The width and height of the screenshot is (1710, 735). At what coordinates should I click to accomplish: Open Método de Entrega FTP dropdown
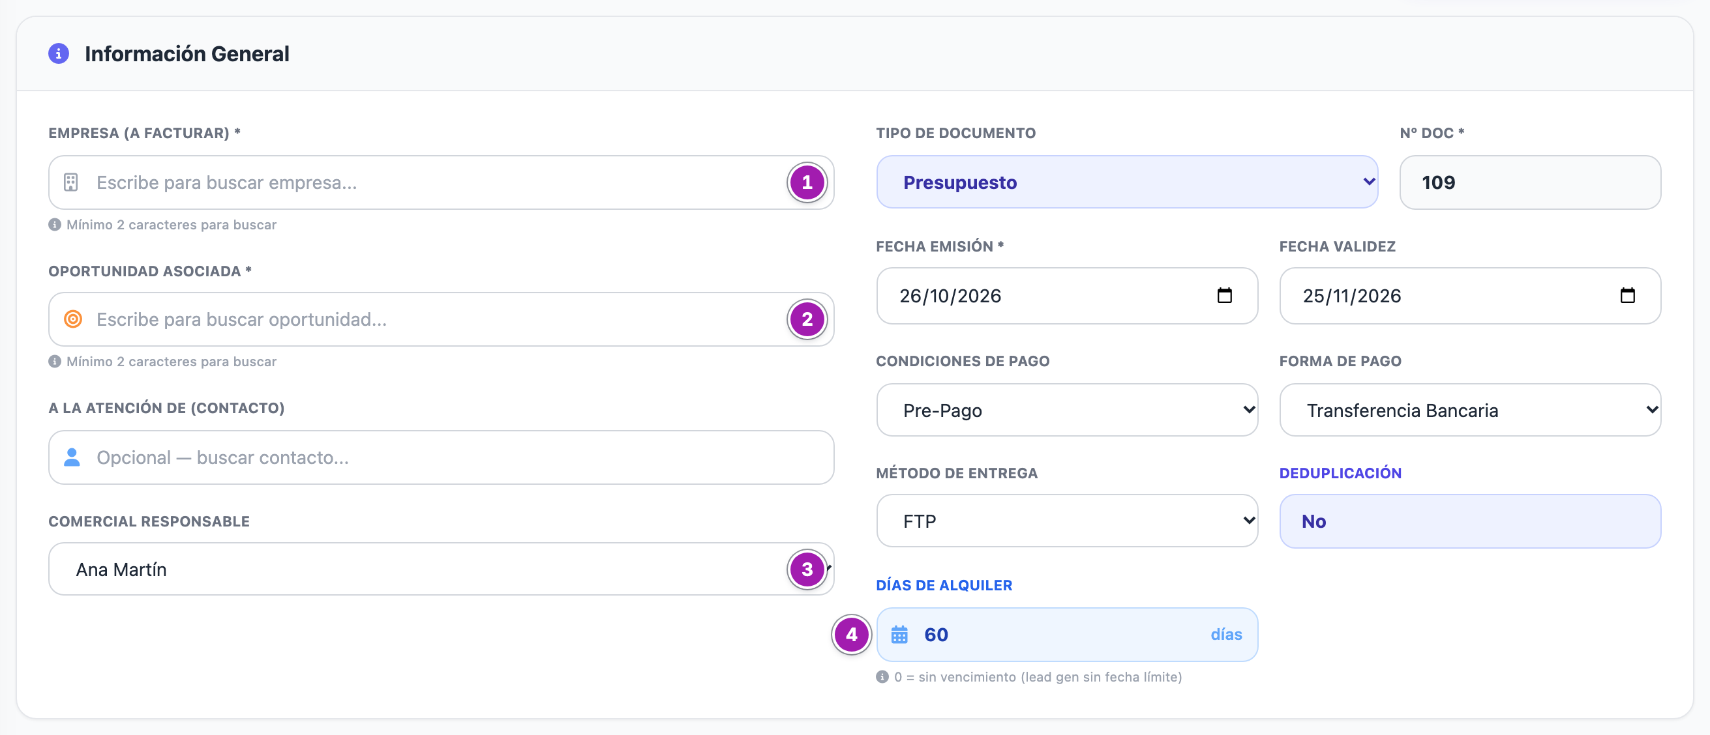[x=1067, y=521]
